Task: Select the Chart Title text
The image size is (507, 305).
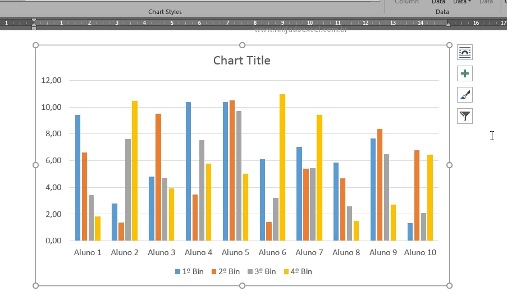Action: point(241,61)
